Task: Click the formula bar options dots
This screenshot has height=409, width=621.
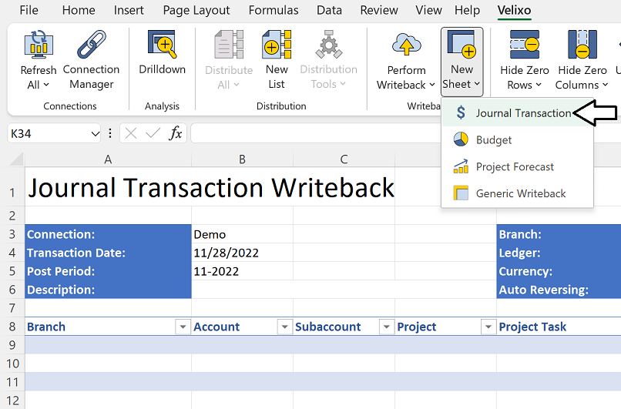Action: (x=110, y=133)
